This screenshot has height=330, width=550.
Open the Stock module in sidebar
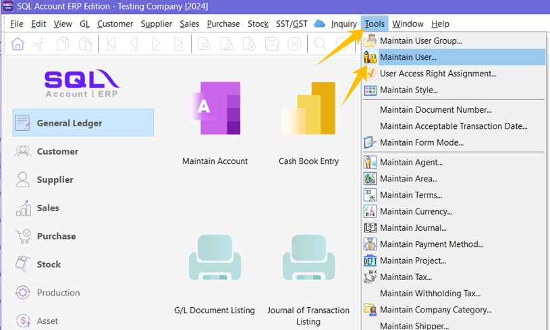(x=49, y=265)
